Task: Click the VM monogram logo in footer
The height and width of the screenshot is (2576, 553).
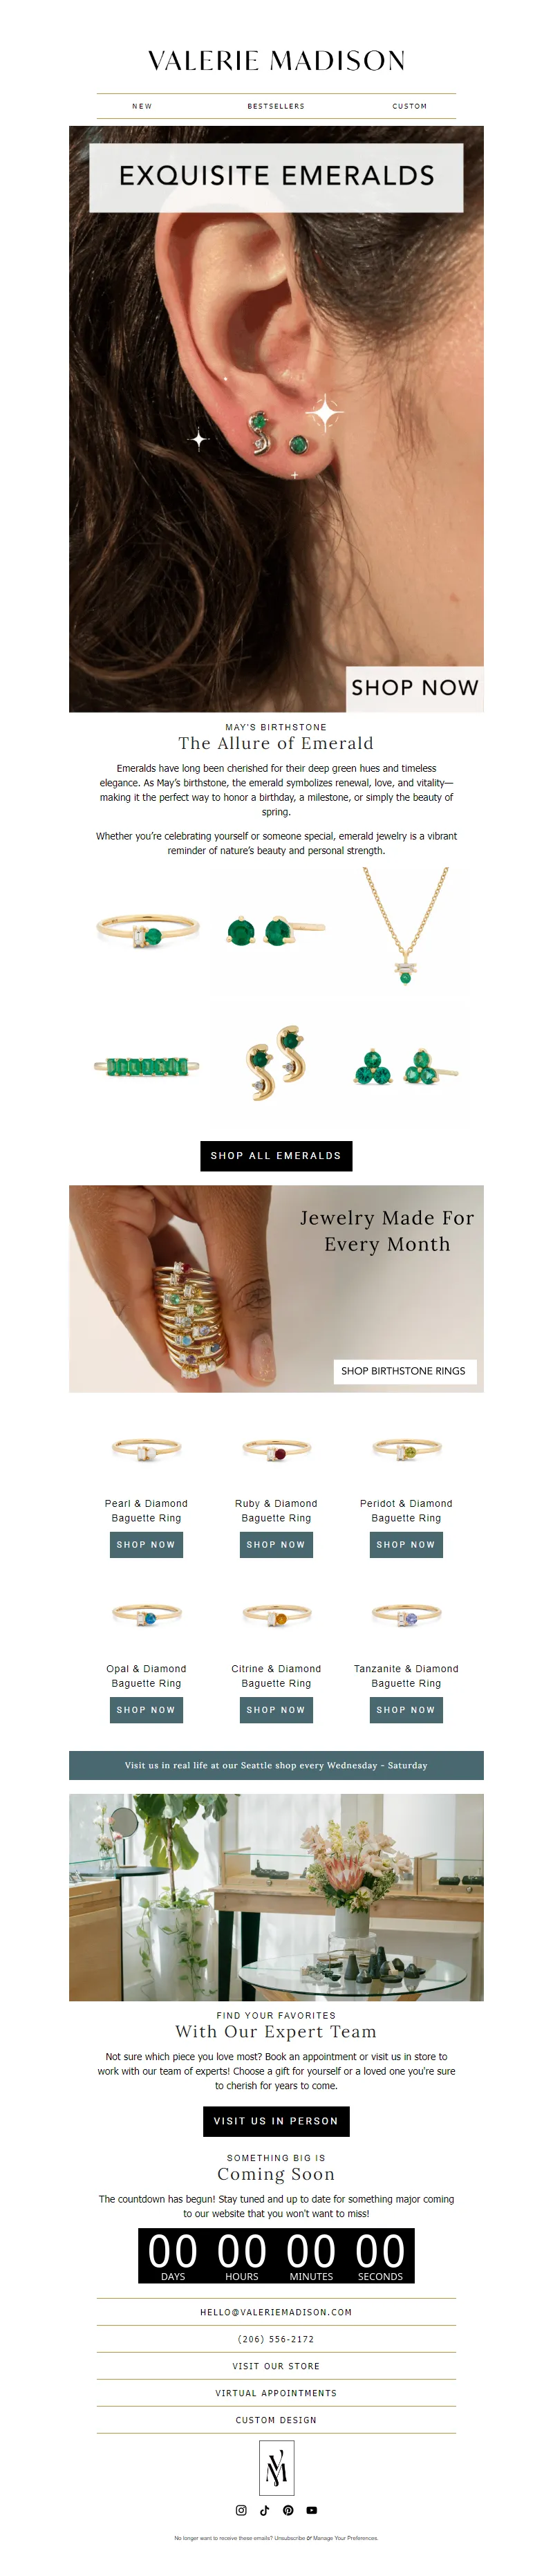Action: pos(277,2467)
